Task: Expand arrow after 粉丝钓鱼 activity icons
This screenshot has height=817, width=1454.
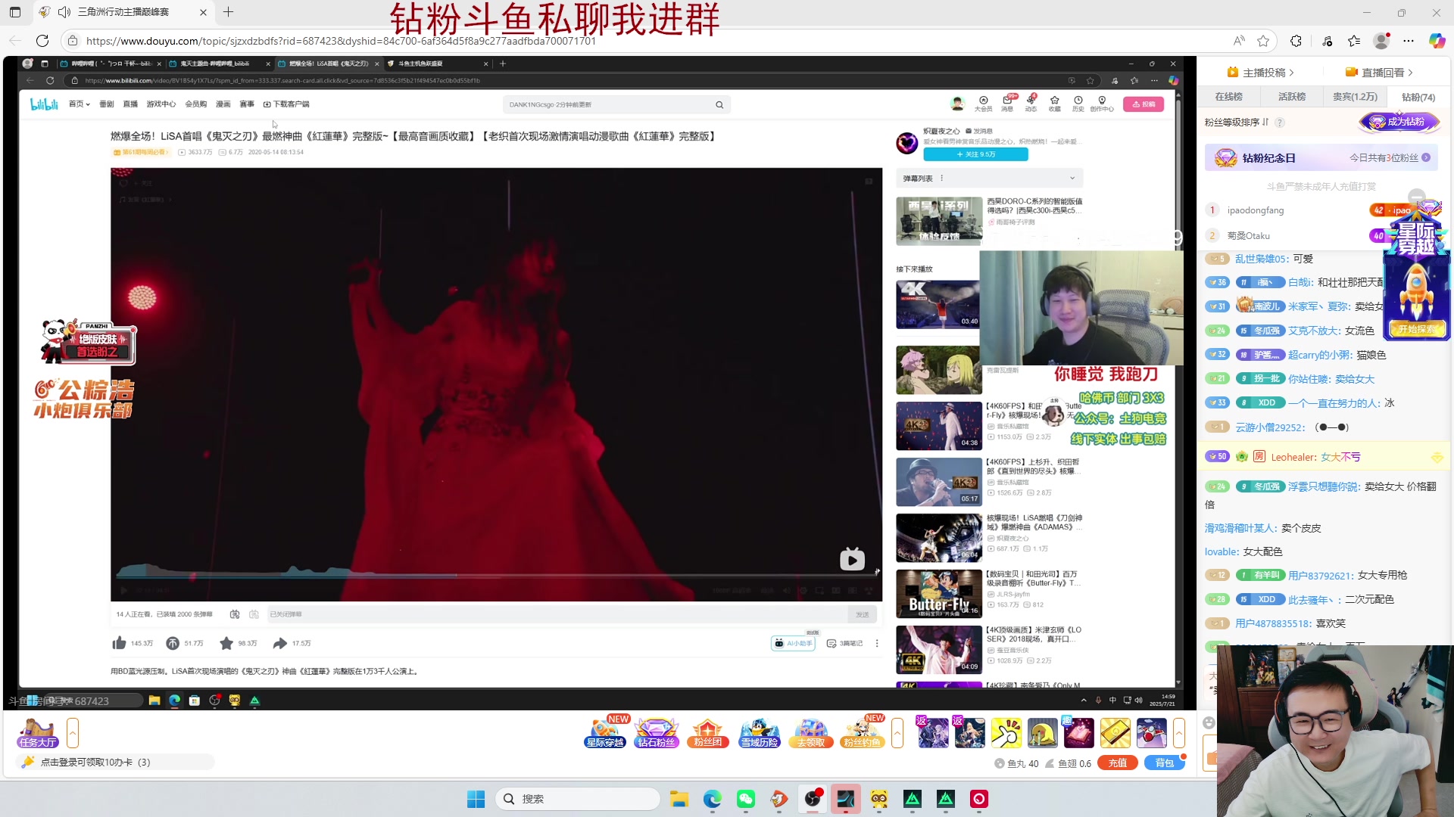Action: tap(897, 733)
